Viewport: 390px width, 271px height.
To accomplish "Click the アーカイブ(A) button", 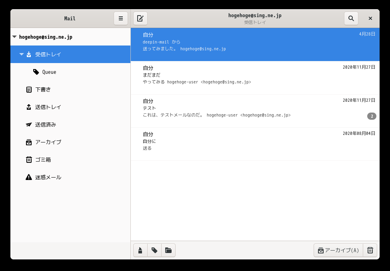I will tap(338, 250).
